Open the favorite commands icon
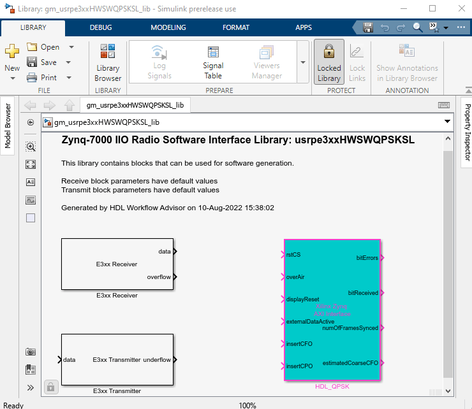Screen dimensions: 472x409 pos(434,27)
